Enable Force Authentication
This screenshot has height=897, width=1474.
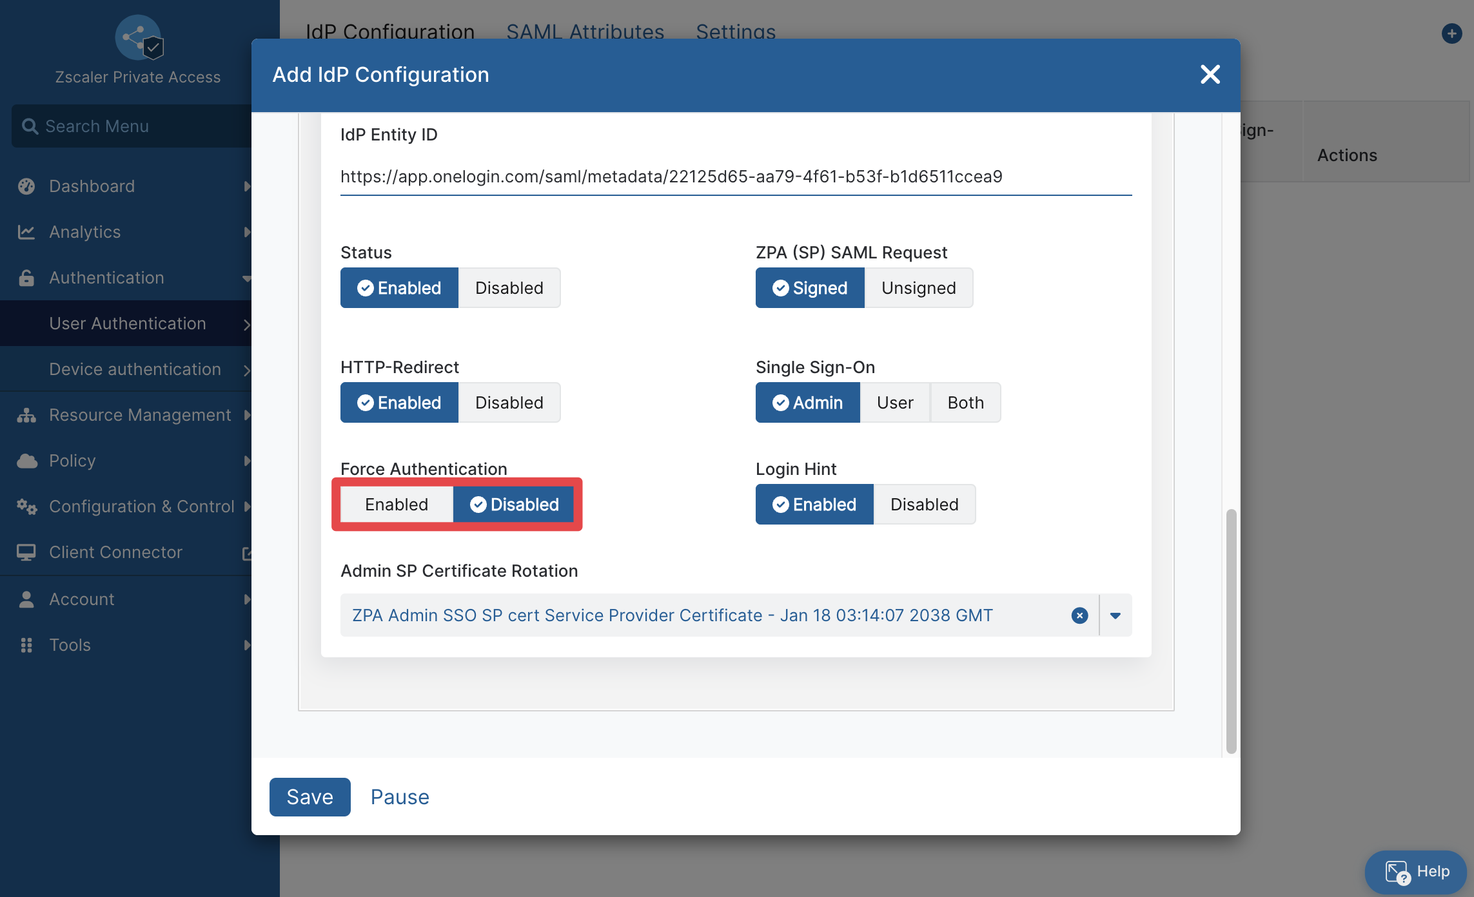[397, 505]
